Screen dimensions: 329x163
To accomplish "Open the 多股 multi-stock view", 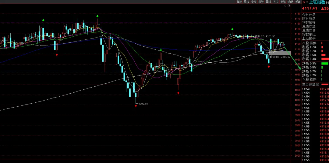I will 254,2.
